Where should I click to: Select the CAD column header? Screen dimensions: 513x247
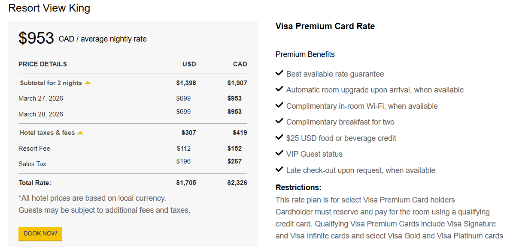click(240, 64)
